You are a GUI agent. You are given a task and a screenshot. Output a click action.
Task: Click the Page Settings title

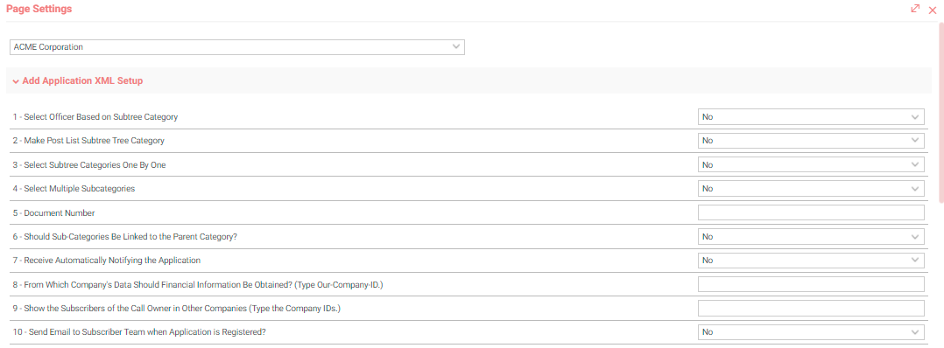click(x=39, y=9)
